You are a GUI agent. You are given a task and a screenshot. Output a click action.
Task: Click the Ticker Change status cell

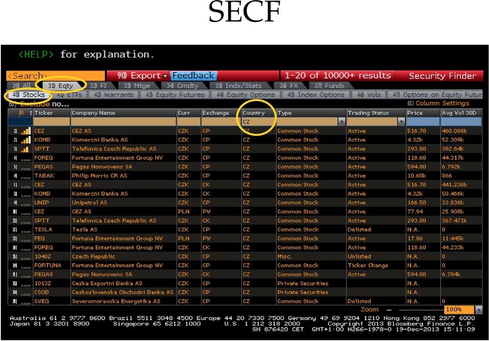point(368,266)
